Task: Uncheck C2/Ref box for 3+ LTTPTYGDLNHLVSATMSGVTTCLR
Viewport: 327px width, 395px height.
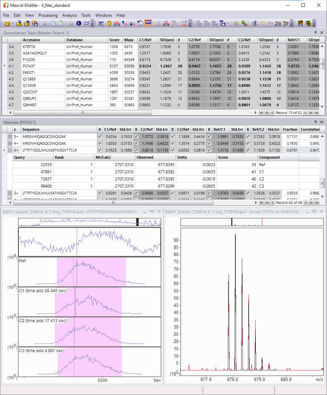Action: [x=136, y=193]
